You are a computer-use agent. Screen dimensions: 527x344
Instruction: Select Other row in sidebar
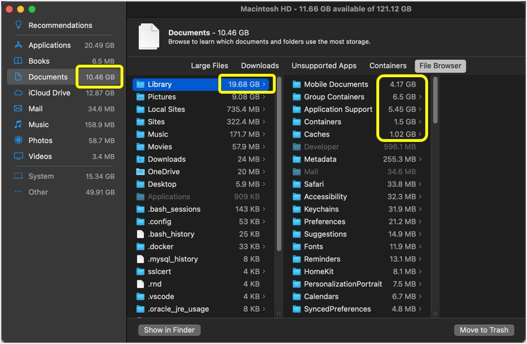tap(64, 192)
